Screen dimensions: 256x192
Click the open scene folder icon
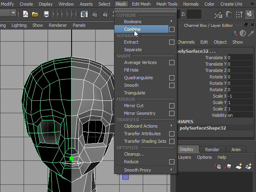click(35, 14)
